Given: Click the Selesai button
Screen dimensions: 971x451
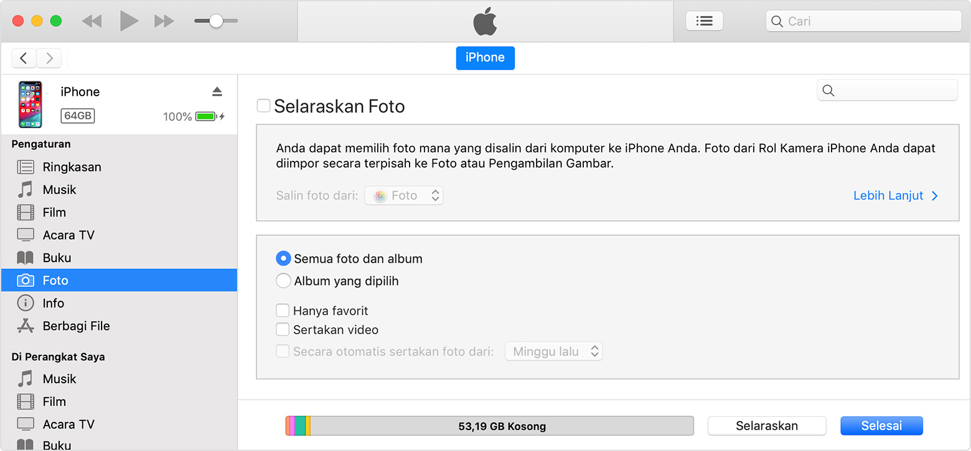Looking at the screenshot, I should (881, 426).
